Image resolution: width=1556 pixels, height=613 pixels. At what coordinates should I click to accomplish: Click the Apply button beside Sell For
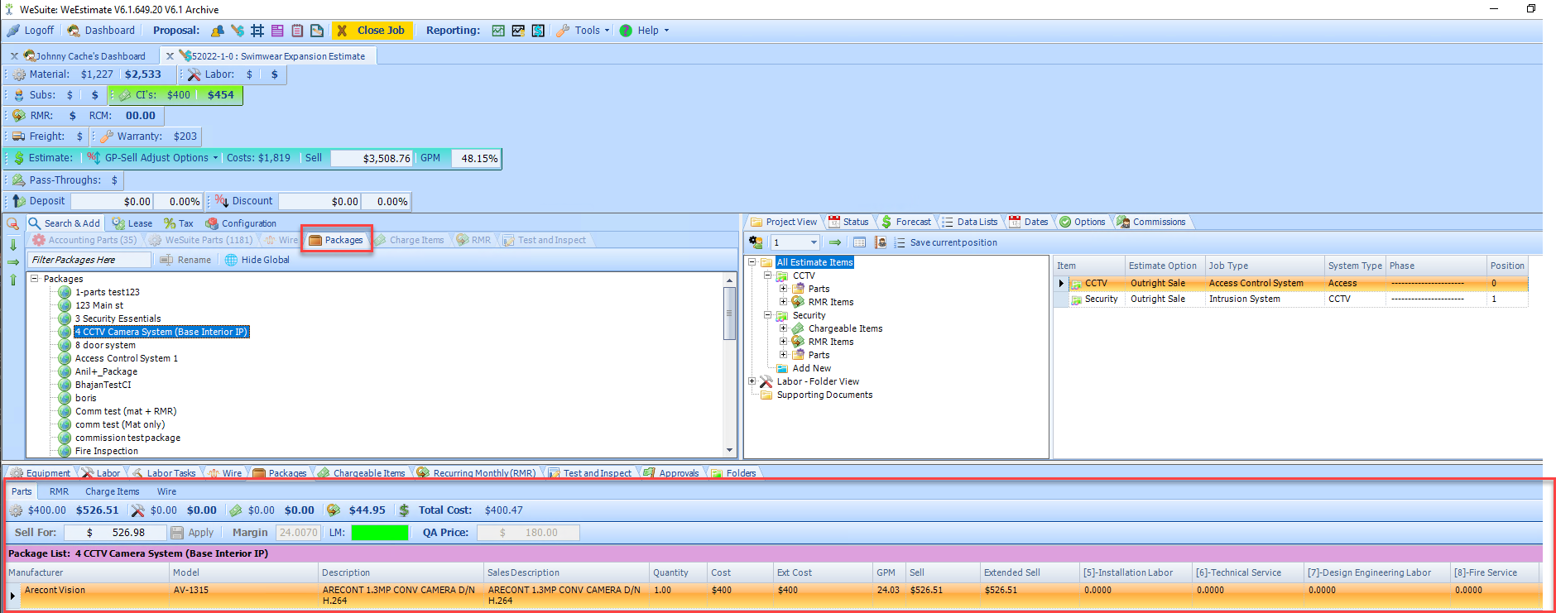point(193,533)
